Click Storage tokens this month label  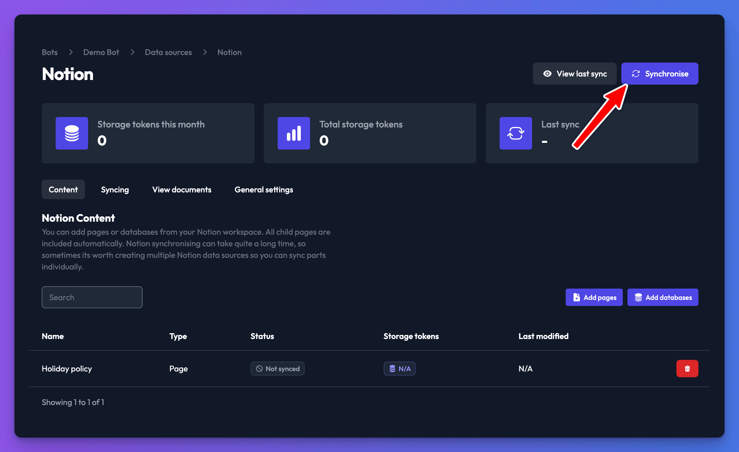[151, 124]
